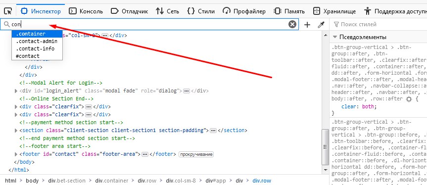Click the markup panel scrollbar thumb

click(325, 147)
